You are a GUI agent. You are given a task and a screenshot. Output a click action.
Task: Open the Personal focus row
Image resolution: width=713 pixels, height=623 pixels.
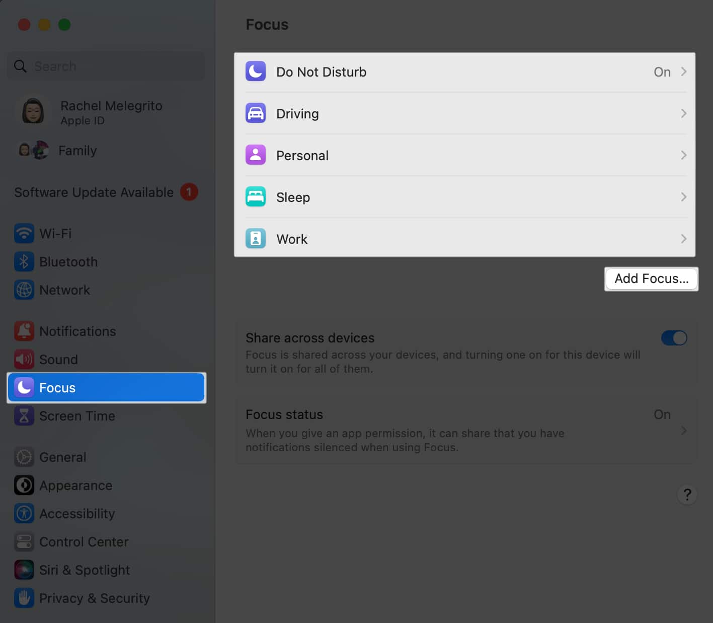tap(465, 155)
